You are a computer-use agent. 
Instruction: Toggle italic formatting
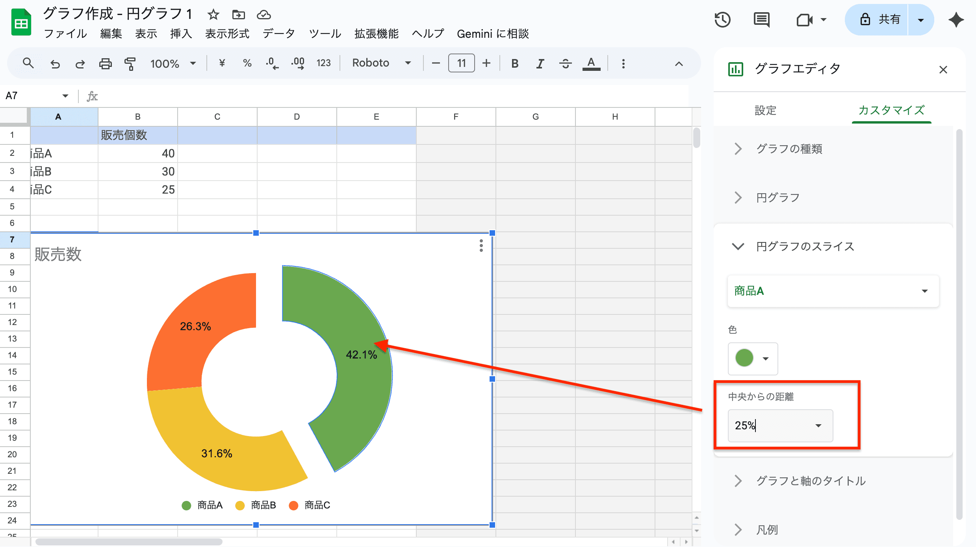click(x=540, y=63)
